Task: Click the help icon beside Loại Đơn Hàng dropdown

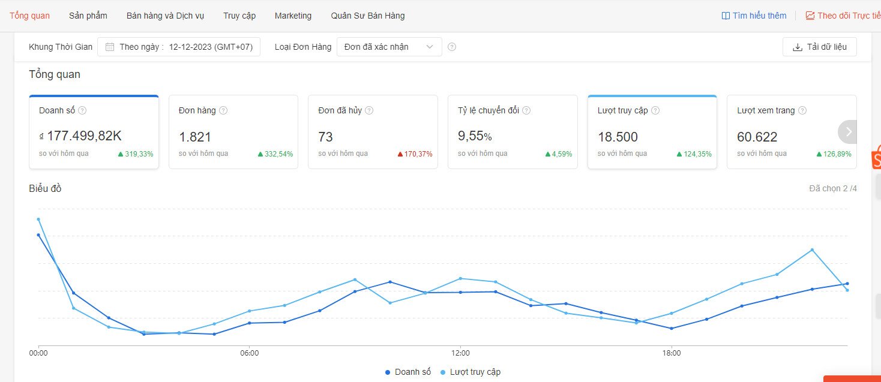Action: (x=452, y=47)
